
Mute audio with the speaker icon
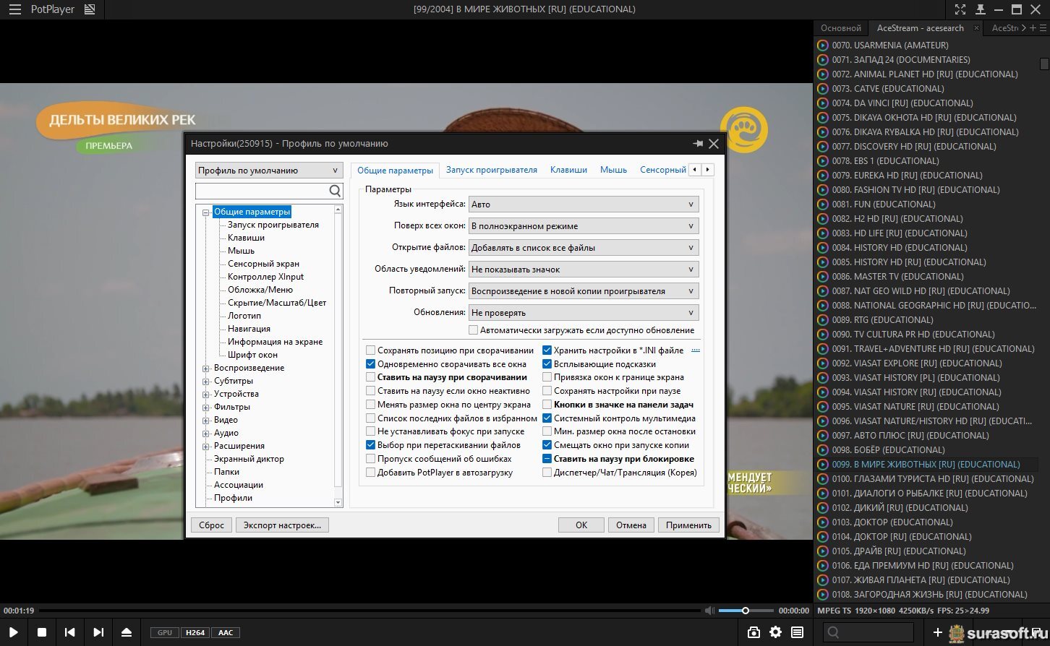click(x=710, y=611)
